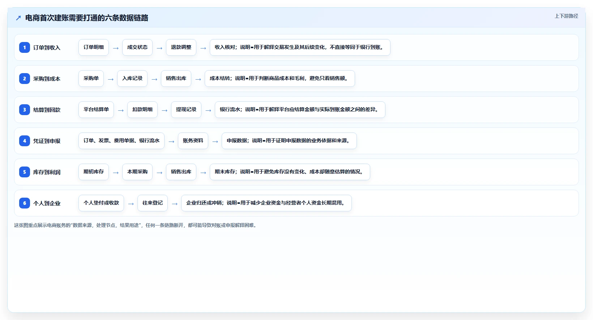Click '销售出库' in the 库存到利润 row
Screen dimensions: 593x320
point(181,172)
